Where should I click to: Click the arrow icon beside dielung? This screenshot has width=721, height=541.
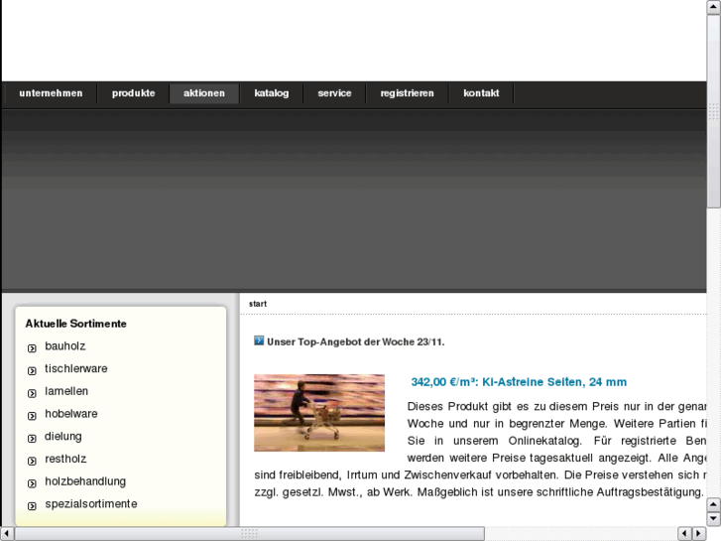pos(32,439)
